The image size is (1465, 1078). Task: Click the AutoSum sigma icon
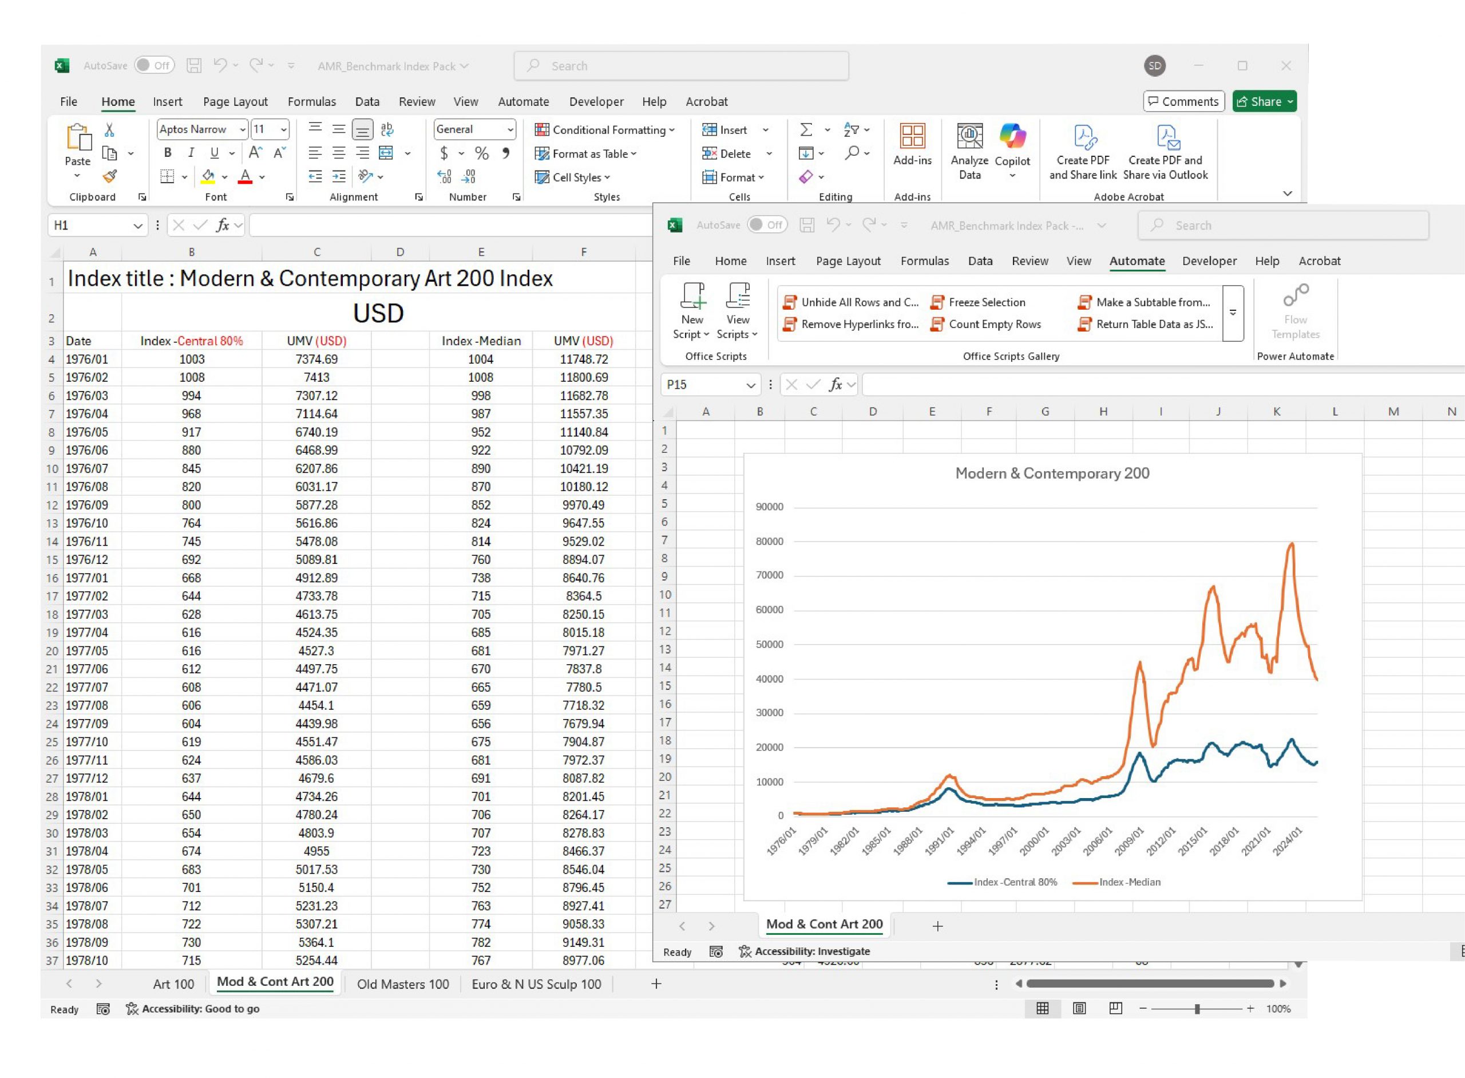click(807, 130)
